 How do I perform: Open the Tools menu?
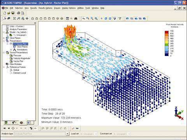click(88, 8)
